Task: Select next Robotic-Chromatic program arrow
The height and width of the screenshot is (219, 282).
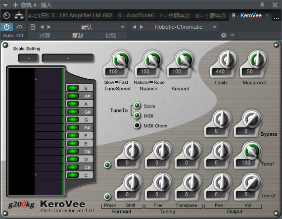Action: pos(141,27)
